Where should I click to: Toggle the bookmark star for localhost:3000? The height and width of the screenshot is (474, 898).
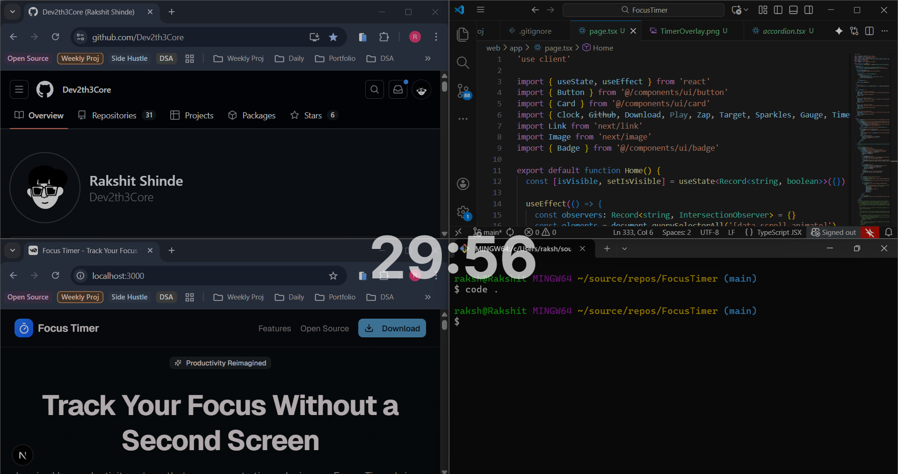coord(333,276)
